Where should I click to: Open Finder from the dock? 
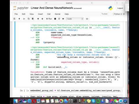click(x=16, y=101)
